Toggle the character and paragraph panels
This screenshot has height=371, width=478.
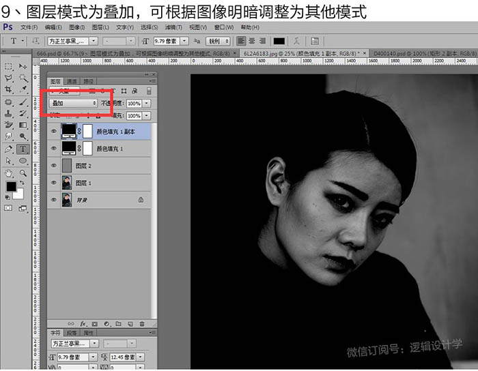[x=315, y=41]
